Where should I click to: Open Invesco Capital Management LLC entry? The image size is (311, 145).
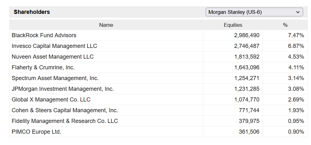(54, 46)
